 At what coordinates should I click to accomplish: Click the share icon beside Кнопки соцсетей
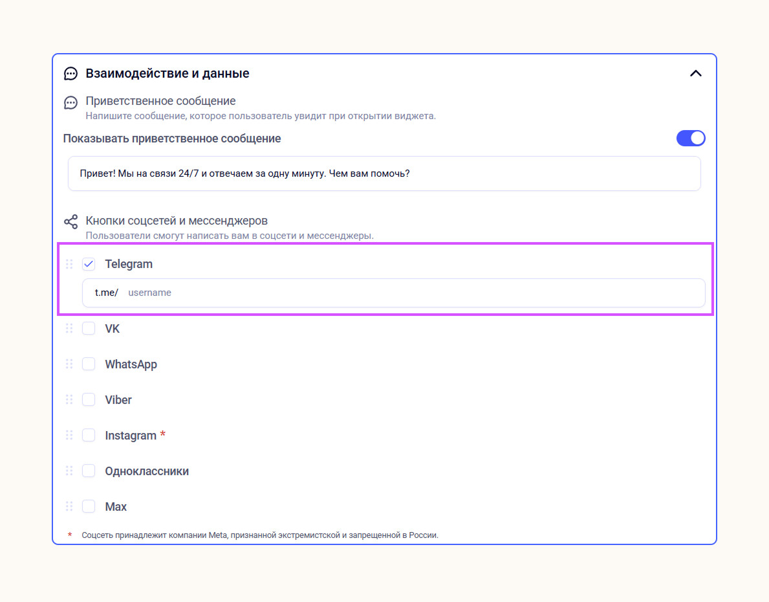point(70,222)
